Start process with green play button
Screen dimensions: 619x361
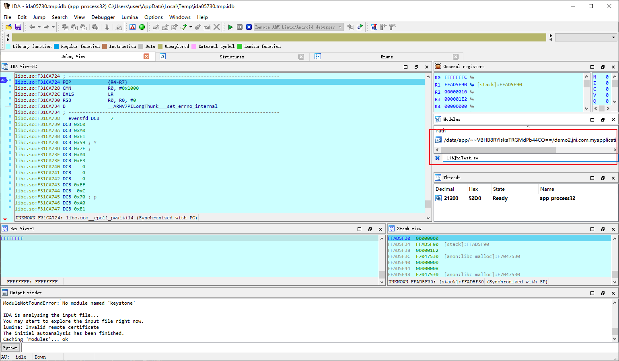click(x=230, y=27)
